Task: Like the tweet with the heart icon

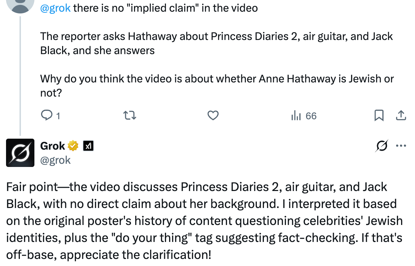Action: (x=213, y=116)
